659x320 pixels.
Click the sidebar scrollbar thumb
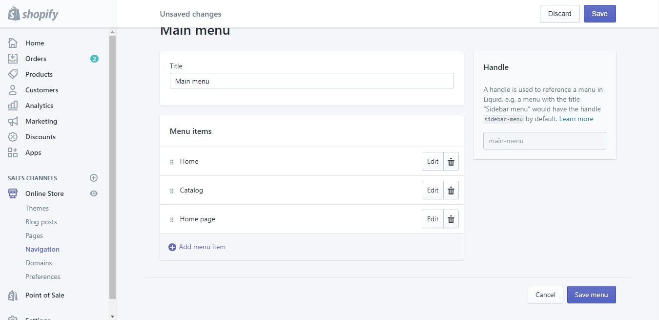tap(113, 167)
